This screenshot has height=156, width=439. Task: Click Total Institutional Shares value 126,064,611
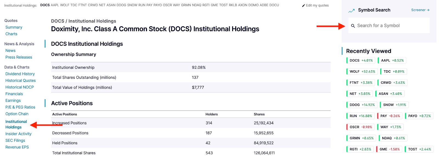264,153
